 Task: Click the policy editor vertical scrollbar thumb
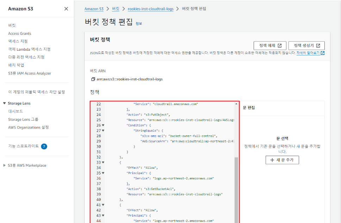pyautogui.click(x=236, y=190)
